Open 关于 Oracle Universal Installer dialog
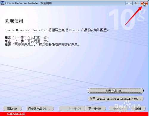The image size is (149, 116). click(x=116, y=98)
